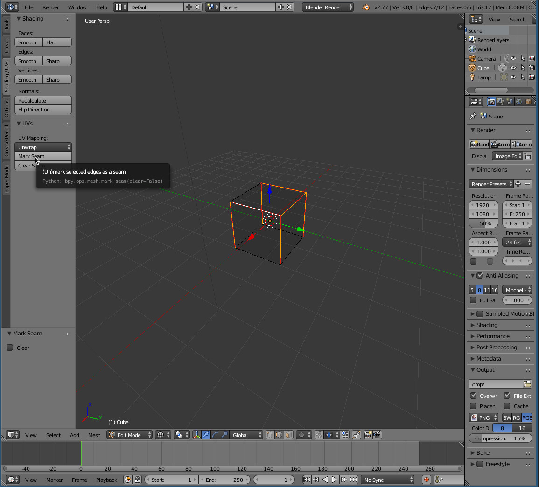Viewport: 539px width, 487px height.
Task: Hide the Cube with its eye icon
Action: (x=513, y=68)
